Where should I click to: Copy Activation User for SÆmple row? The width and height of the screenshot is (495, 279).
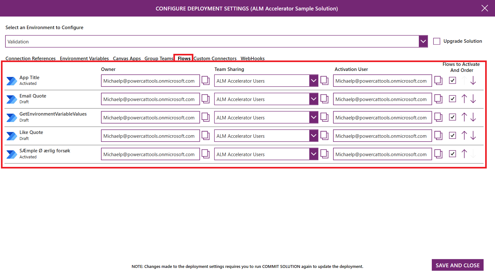[438, 154]
